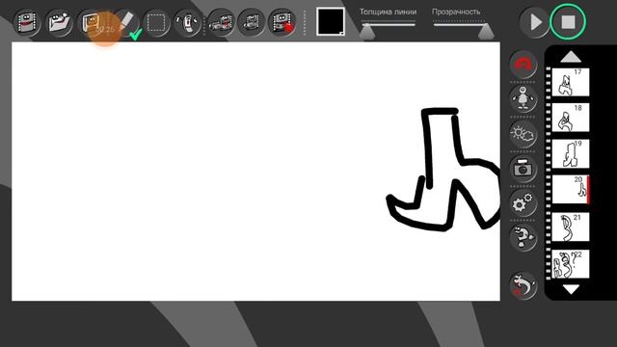Open the question mark help icon
Viewport: 617px width, 347px height.
click(x=523, y=238)
